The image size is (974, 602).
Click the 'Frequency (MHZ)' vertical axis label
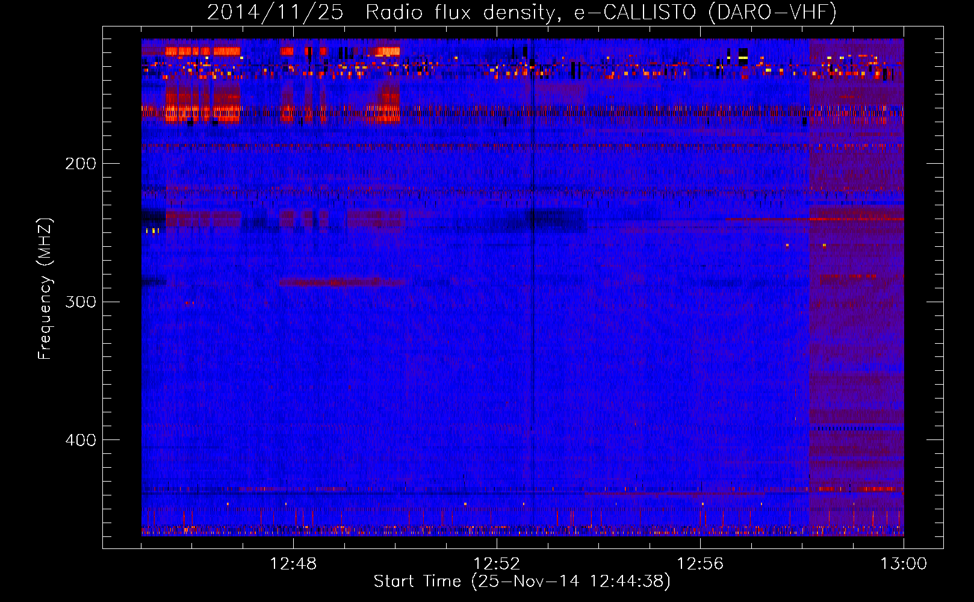45,289
